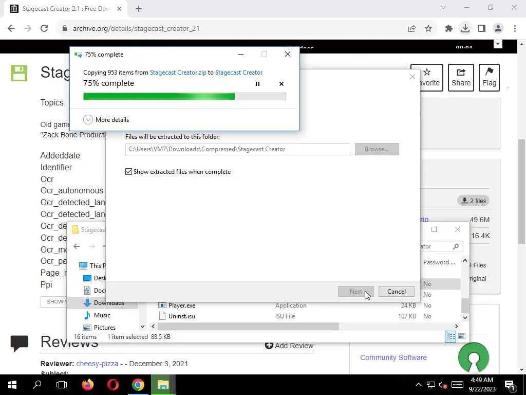Click the Explorer search magnifier icon
The image size is (526, 395).
click(456, 246)
